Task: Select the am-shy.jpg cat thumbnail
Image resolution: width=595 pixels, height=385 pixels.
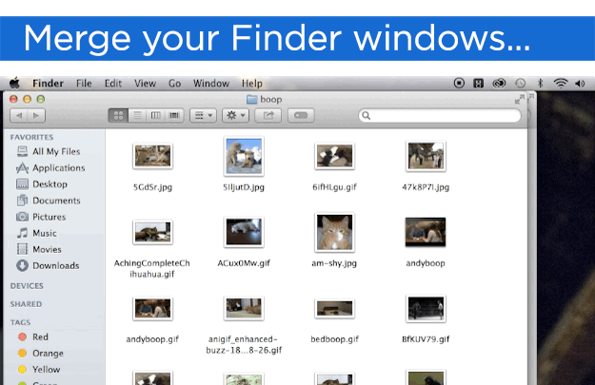Action: 334,232
